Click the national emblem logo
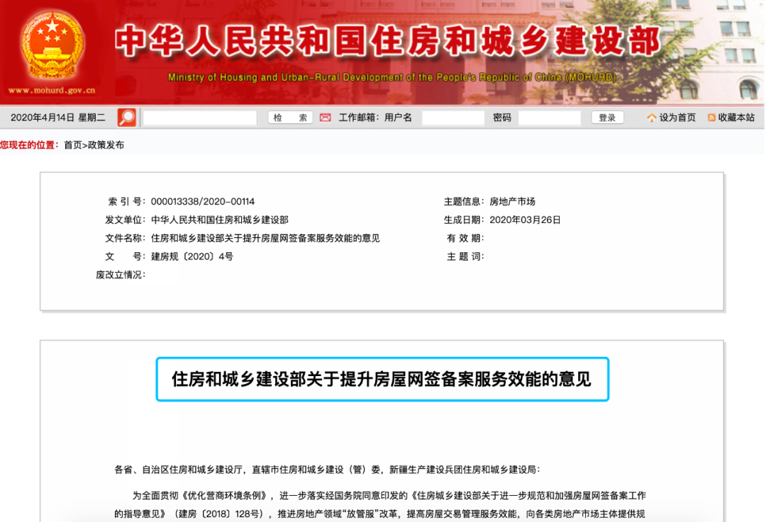This screenshot has width=766, height=522. click(x=51, y=45)
